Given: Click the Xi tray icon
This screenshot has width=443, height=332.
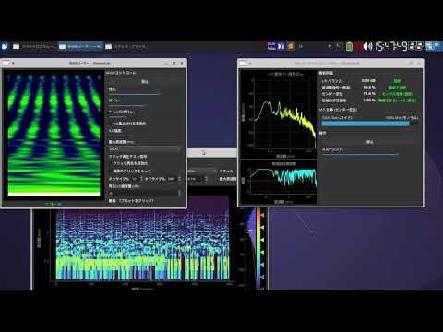Looking at the screenshot, I should click(x=281, y=46).
